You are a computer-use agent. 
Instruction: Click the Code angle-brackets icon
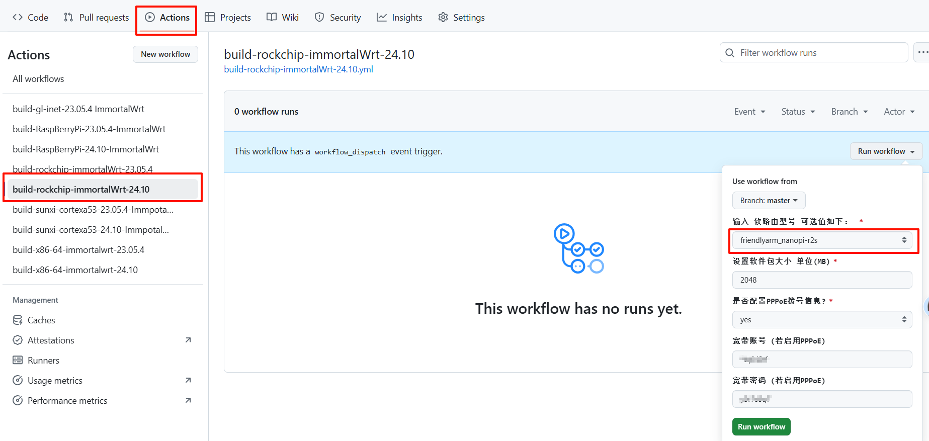[x=18, y=17]
